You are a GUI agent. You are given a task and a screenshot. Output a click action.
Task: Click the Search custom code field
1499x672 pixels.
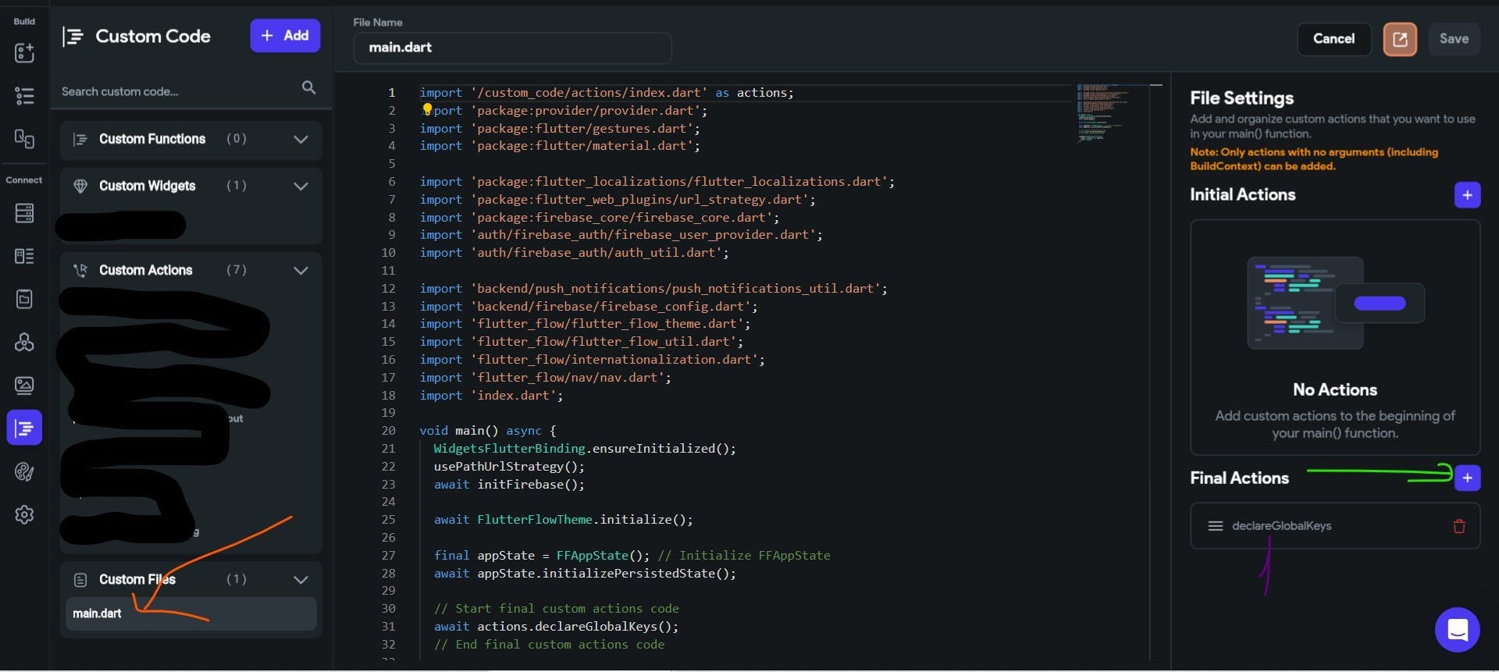tap(176, 91)
